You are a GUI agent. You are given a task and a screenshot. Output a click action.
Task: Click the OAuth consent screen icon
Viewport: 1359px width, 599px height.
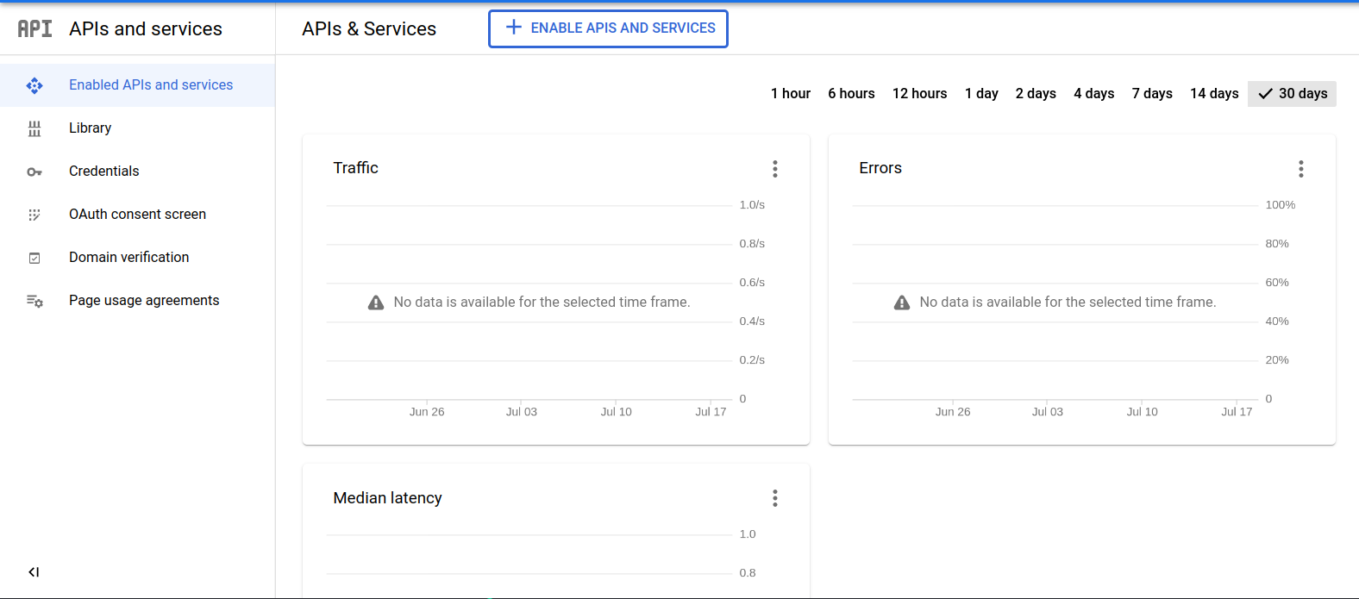click(34, 215)
